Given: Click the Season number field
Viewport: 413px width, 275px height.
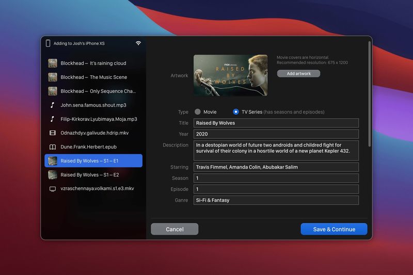Looking at the screenshot, I should (276, 178).
